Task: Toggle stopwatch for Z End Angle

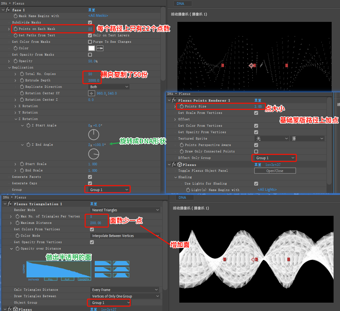Action: tap(28, 145)
